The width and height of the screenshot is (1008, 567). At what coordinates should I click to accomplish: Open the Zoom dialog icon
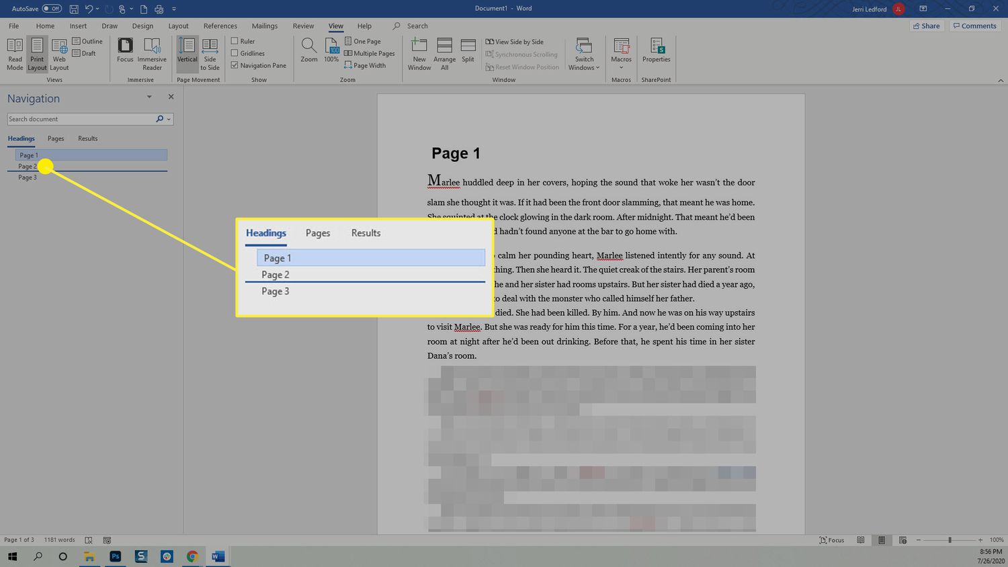(308, 50)
